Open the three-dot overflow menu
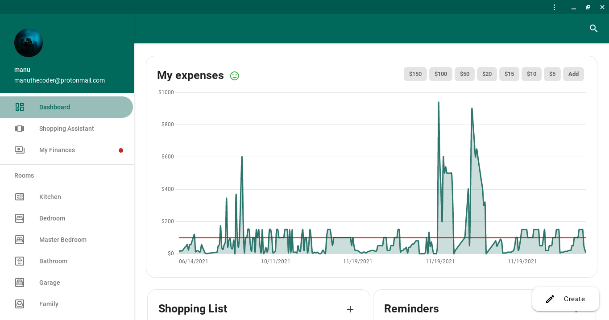The width and height of the screenshot is (609, 320). coord(554,7)
